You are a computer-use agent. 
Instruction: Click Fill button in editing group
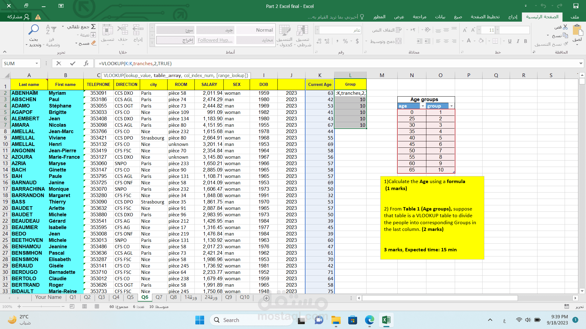pyautogui.click(x=86, y=35)
